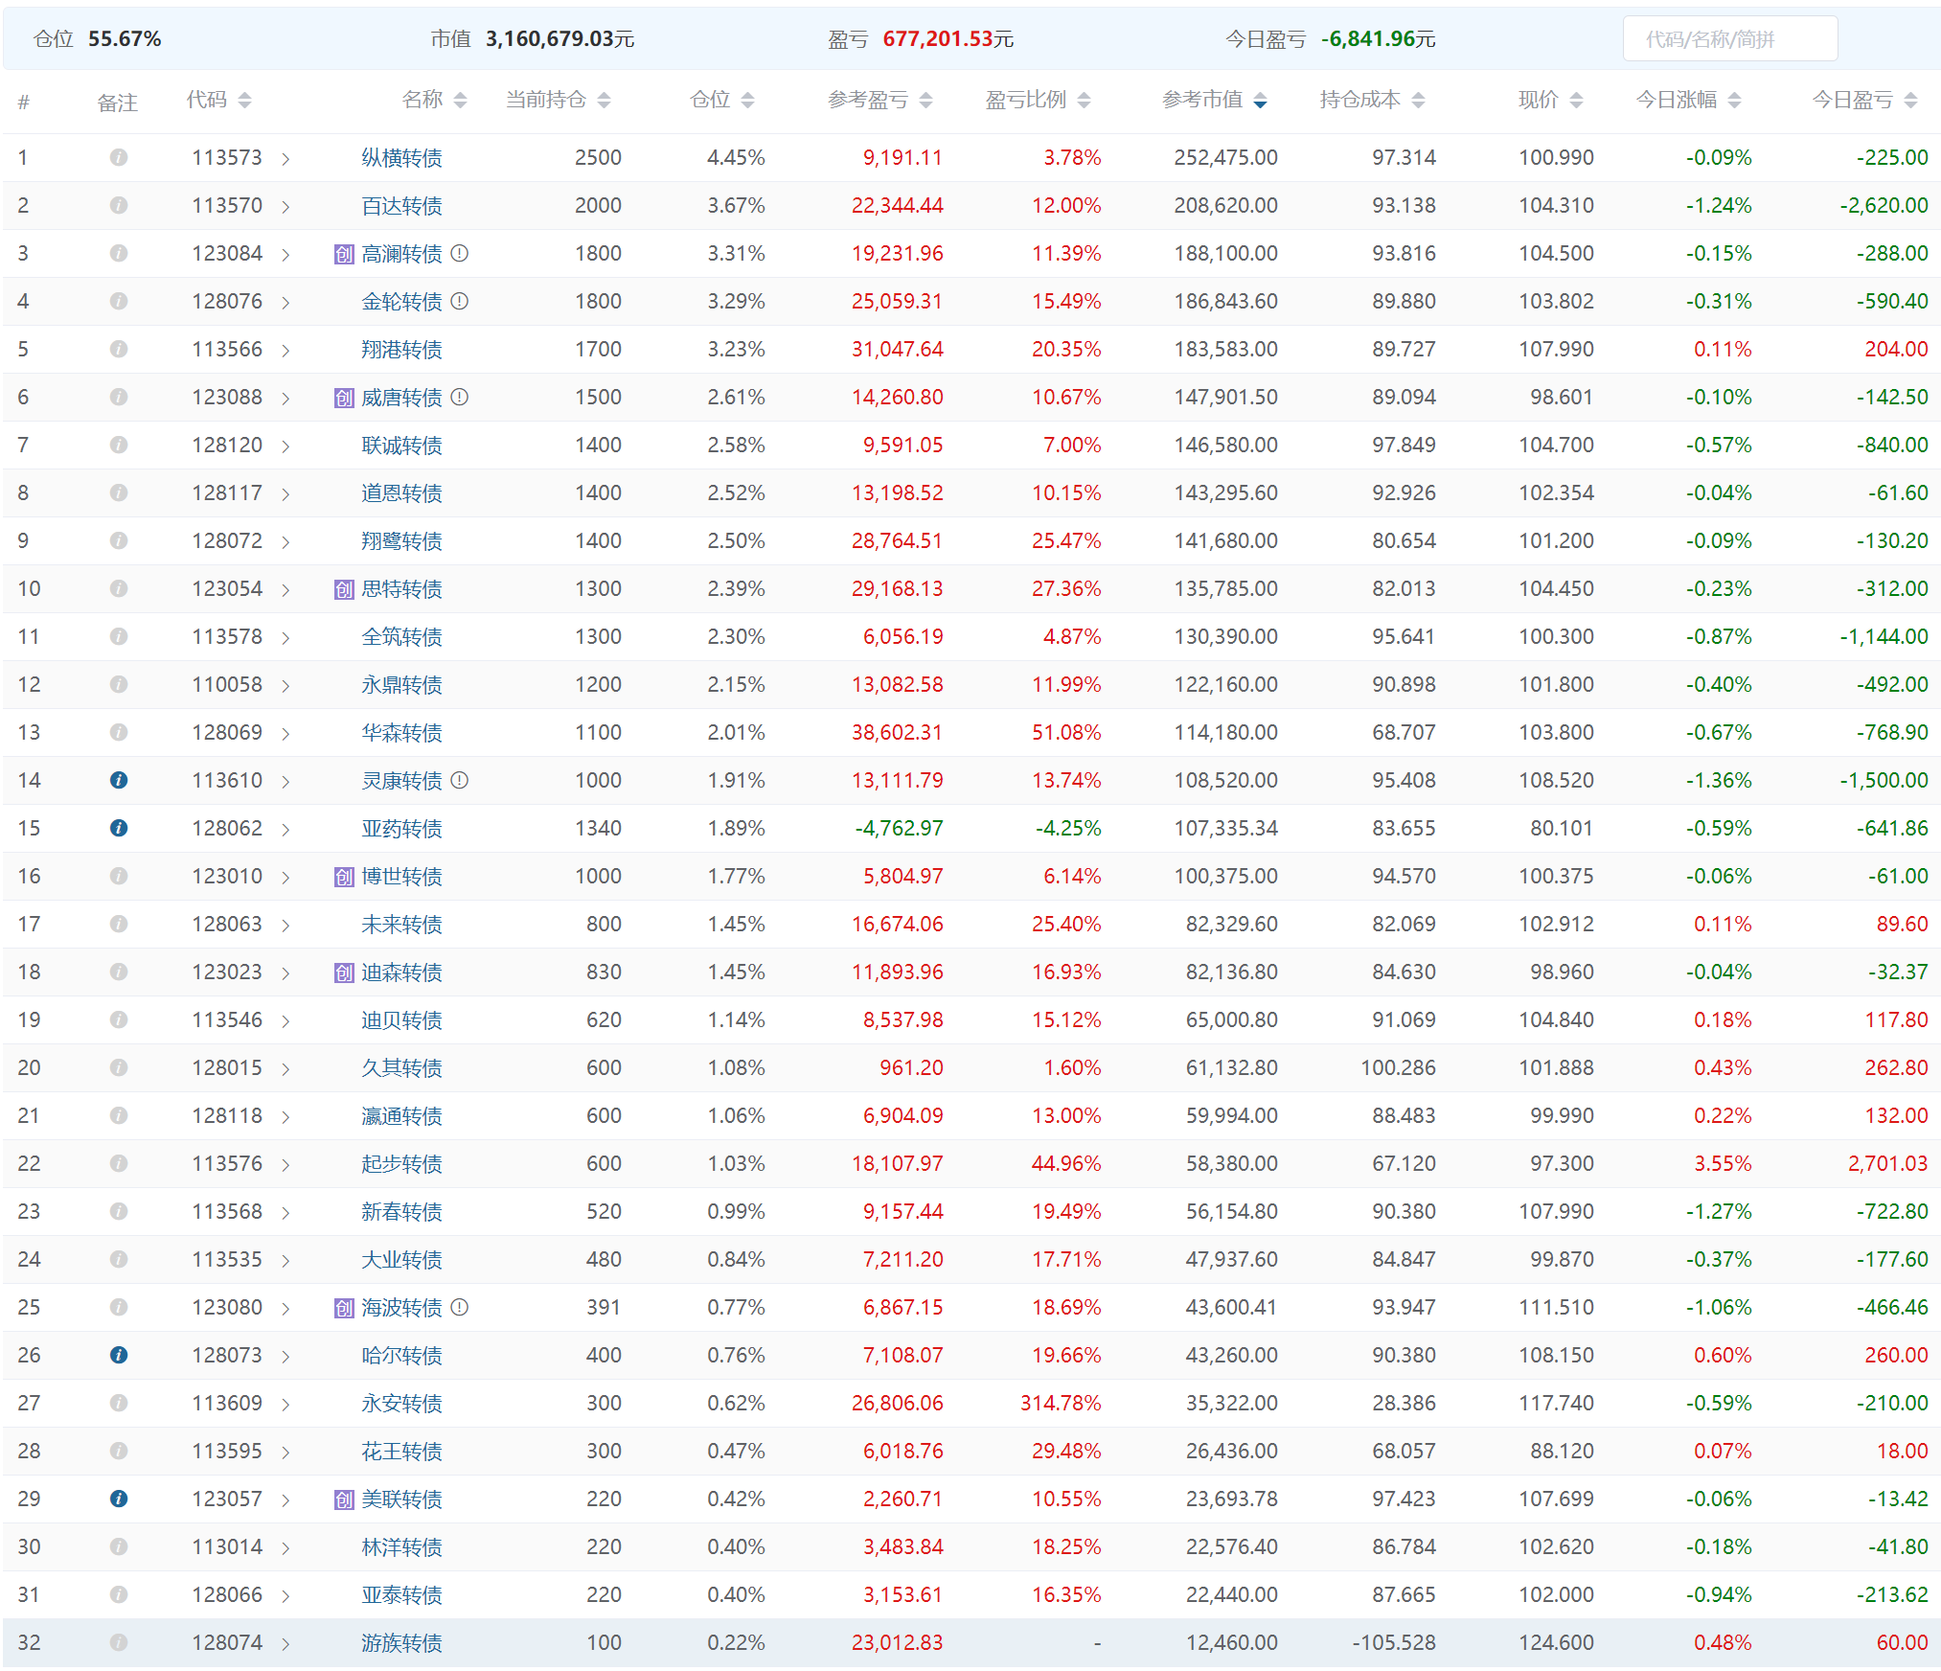Expand details arrow next to code 113573
The height and width of the screenshot is (1671, 1941).
pos(285,159)
